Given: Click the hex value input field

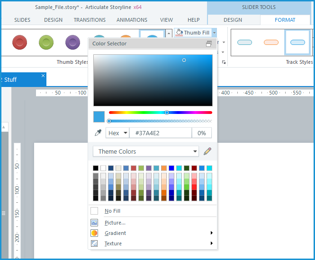Looking at the screenshot, I should point(161,133).
